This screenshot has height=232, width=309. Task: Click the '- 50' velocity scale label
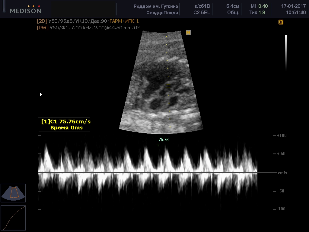click(x=281, y=191)
